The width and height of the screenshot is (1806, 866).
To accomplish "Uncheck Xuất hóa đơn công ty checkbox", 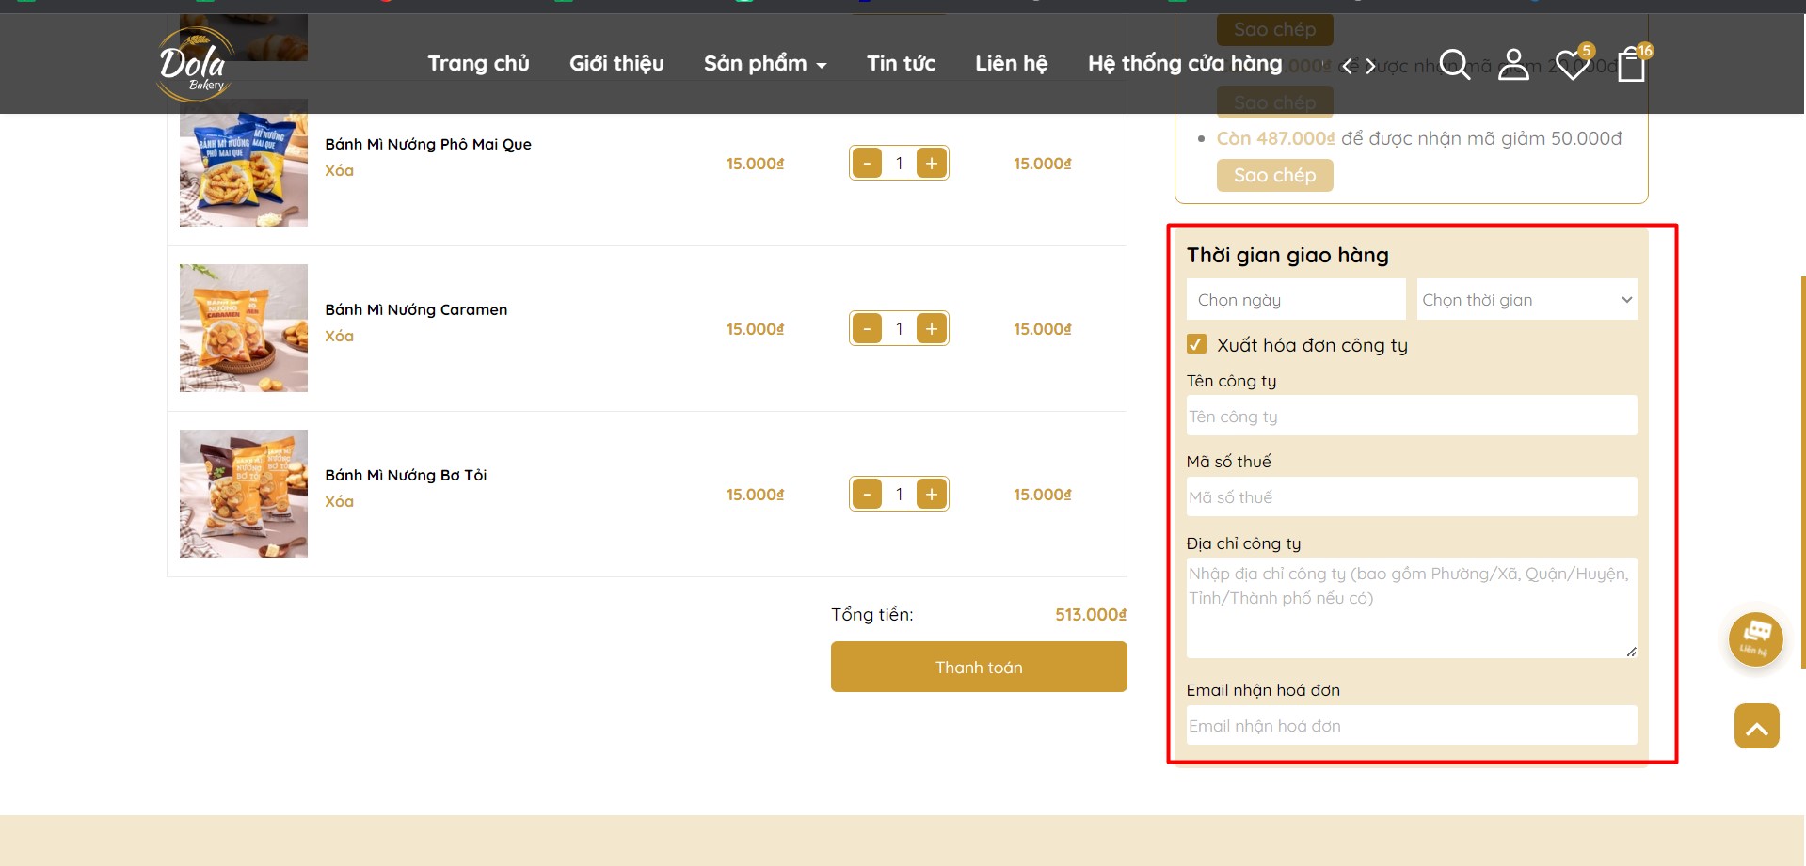I will click(x=1196, y=344).
